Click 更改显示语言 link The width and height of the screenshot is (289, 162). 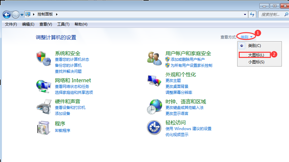[x=177, y=113]
